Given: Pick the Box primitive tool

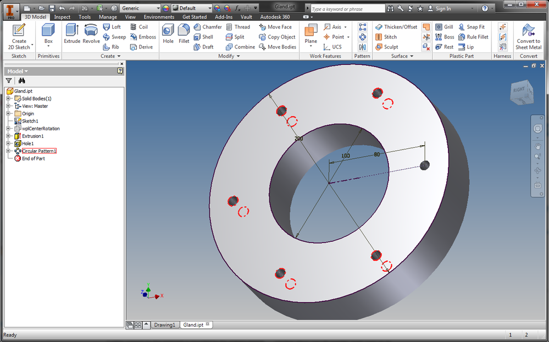Looking at the screenshot, I should coord(48,34).
